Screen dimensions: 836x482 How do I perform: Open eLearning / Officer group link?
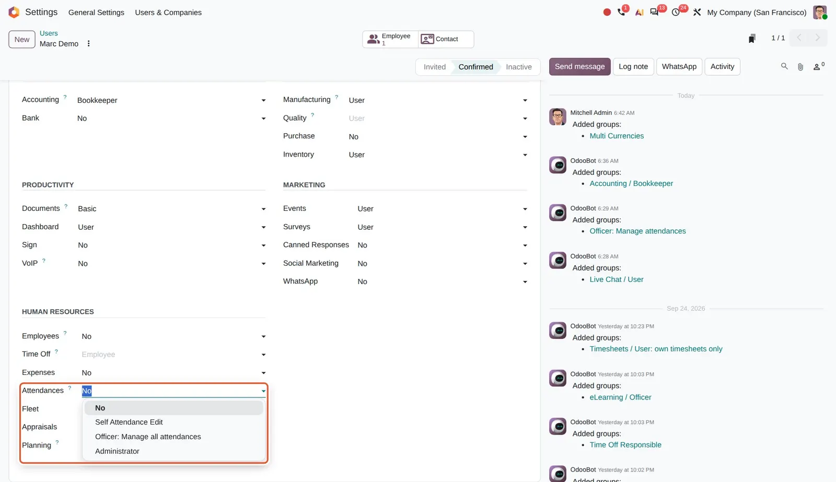[620, 397]
